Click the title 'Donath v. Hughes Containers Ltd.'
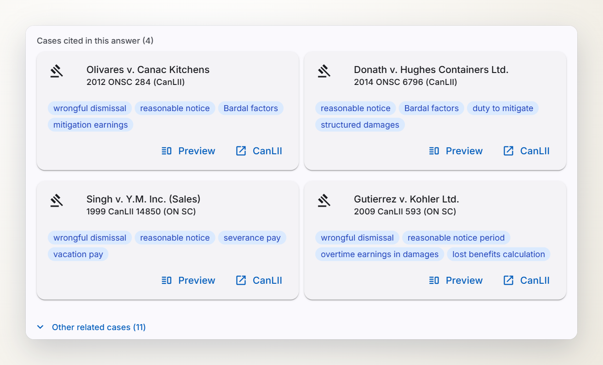Screen dimensions: 603x365 (431, 70)
